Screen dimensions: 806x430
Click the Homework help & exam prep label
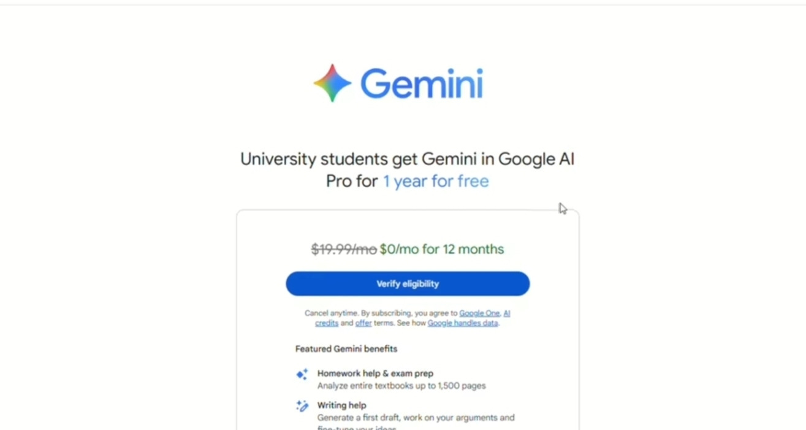tap(374, 373)
